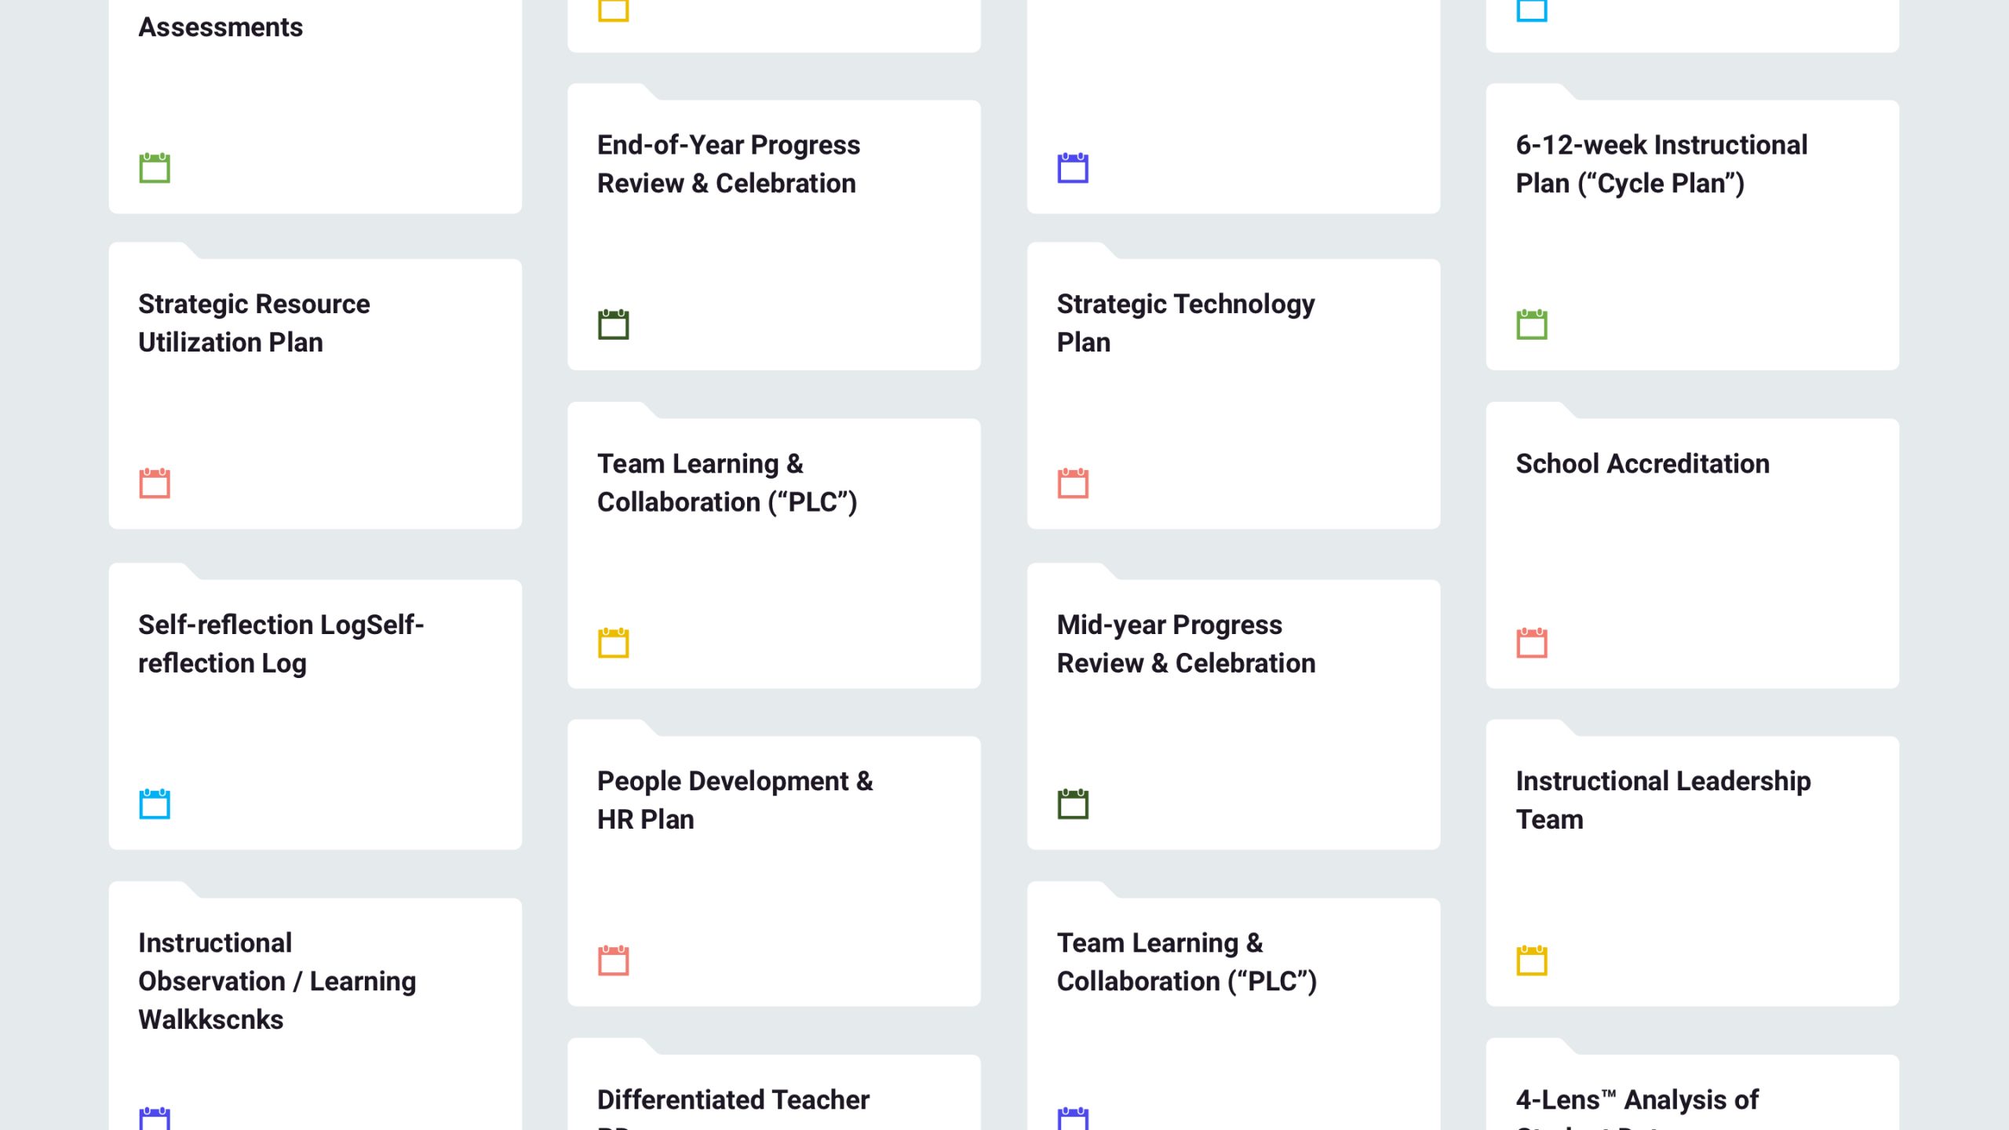
Task: Open the People Development & HR Plan title
Action: [x=734, y=800]
